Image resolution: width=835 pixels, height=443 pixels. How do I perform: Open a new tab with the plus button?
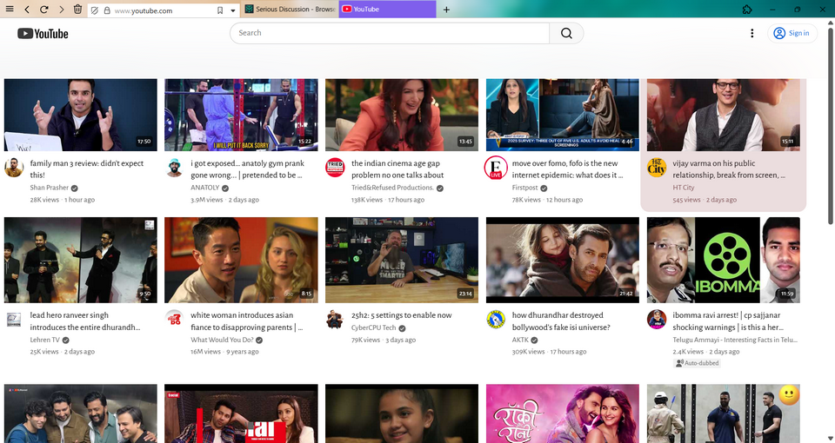pos(446,9)
